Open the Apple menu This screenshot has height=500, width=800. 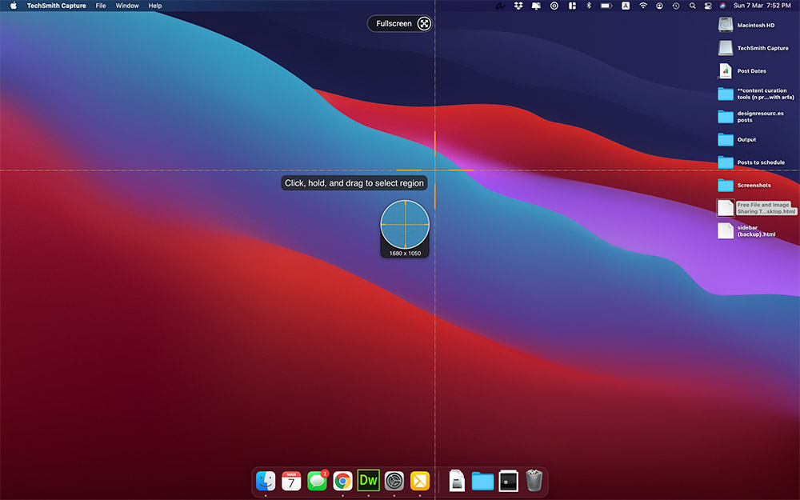14,6
